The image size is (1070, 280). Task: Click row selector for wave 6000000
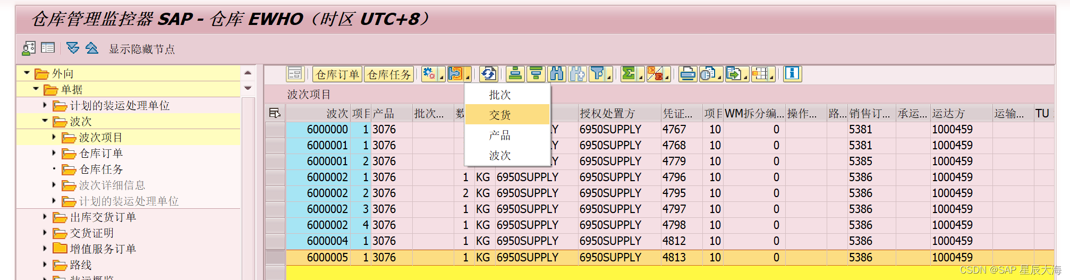(275, 129)
